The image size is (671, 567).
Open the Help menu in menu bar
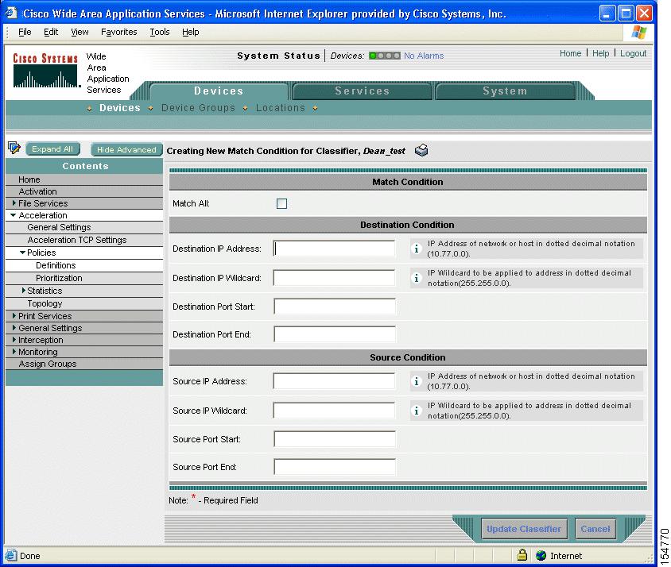[x=191, y=32]
